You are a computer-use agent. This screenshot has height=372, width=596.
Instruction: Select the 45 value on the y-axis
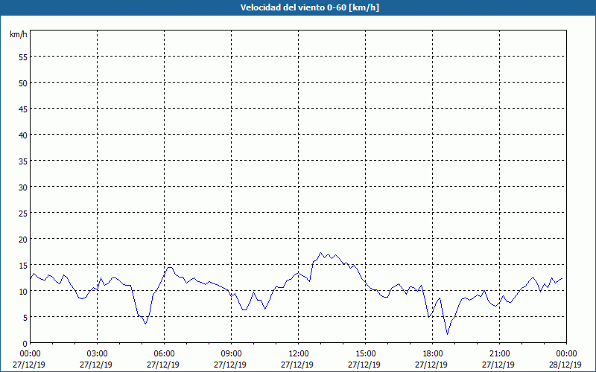(x=23, y=109)
